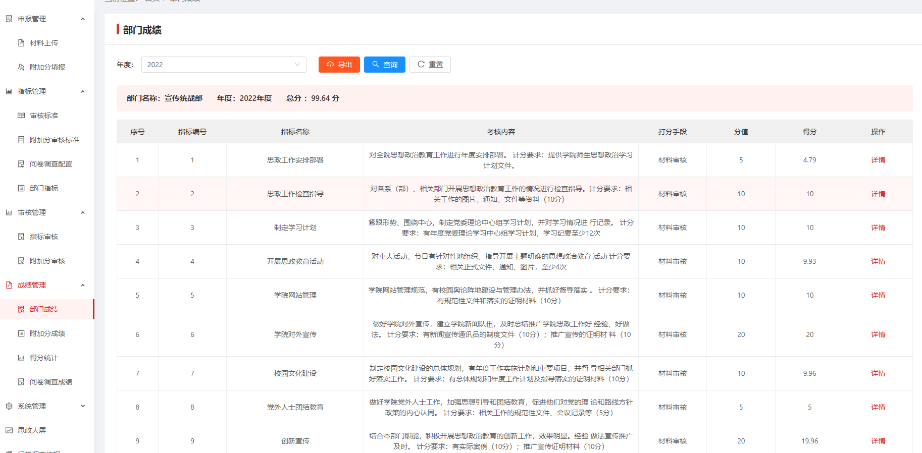This screenshot has height=453, width=922.
Task: Open the 年度 2022 dropdown
Action: tap(224, 65)
